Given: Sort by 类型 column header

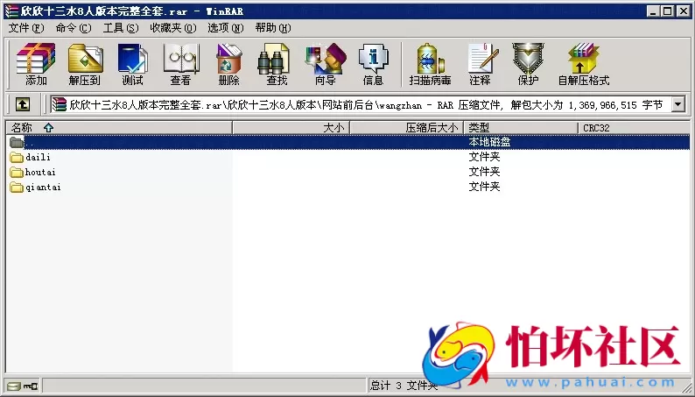Looking at the screenshot, I should point(521,128).
